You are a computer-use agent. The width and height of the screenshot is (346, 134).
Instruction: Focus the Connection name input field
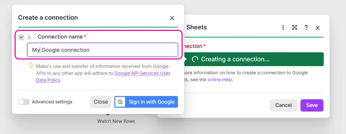pyautogui.click(x=103, y=50)
